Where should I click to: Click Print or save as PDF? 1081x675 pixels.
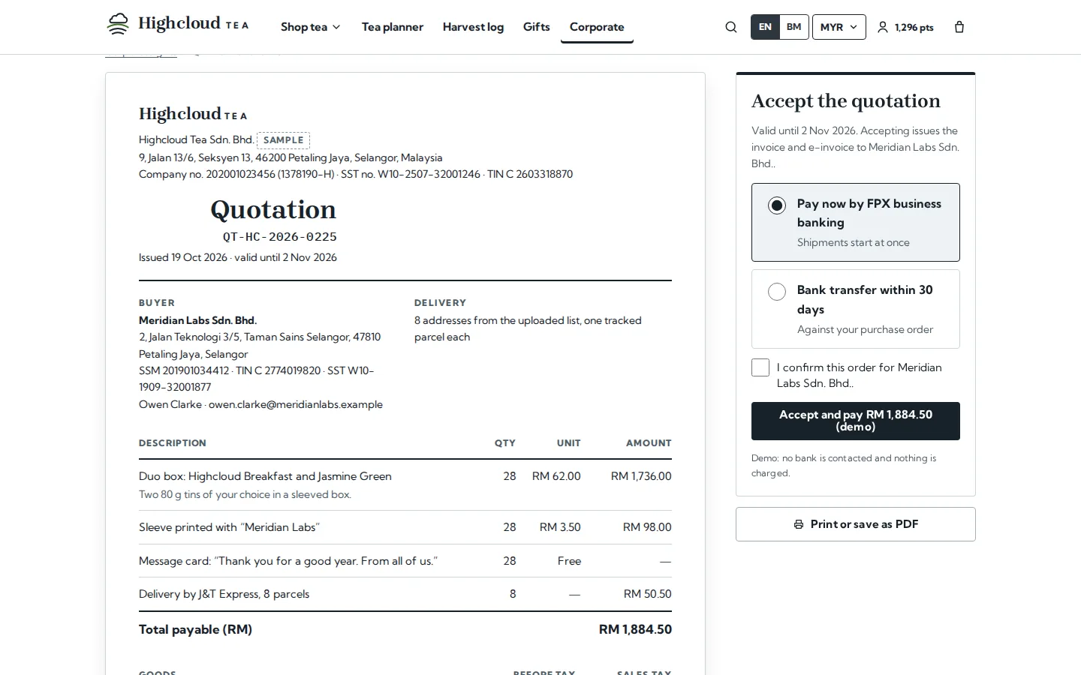[x=856, y=524]
